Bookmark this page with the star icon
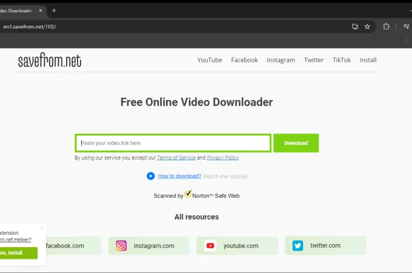 click(x=367, y=26)
